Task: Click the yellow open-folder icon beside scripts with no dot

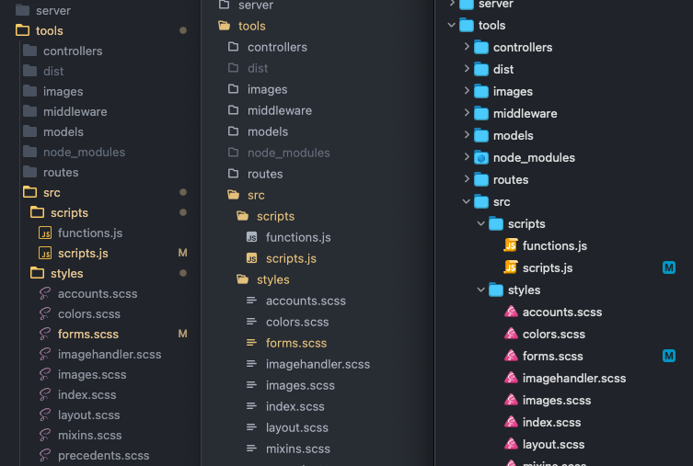Action: (242, 216)
